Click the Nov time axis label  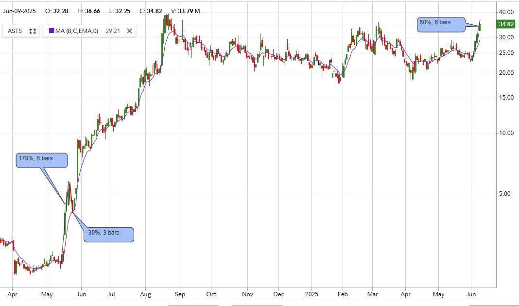click(247, 294)
